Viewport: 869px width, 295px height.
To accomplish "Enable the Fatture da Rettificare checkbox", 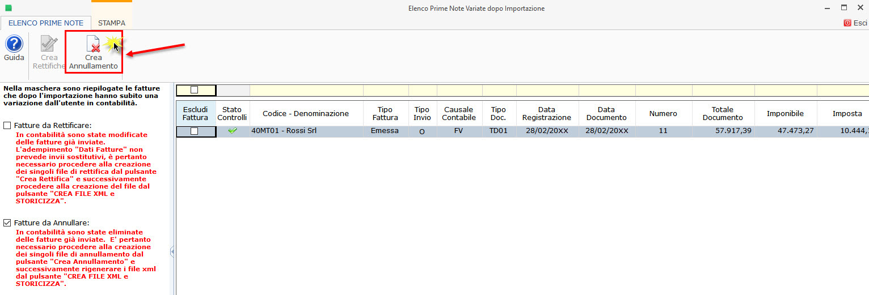I will point(7,125).
